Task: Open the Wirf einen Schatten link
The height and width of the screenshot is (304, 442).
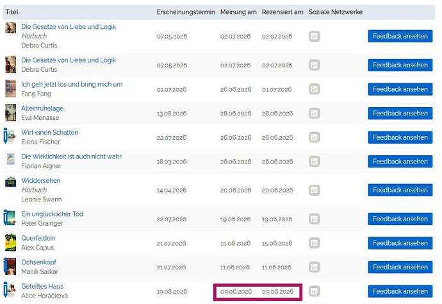Action: click(49, 132)
